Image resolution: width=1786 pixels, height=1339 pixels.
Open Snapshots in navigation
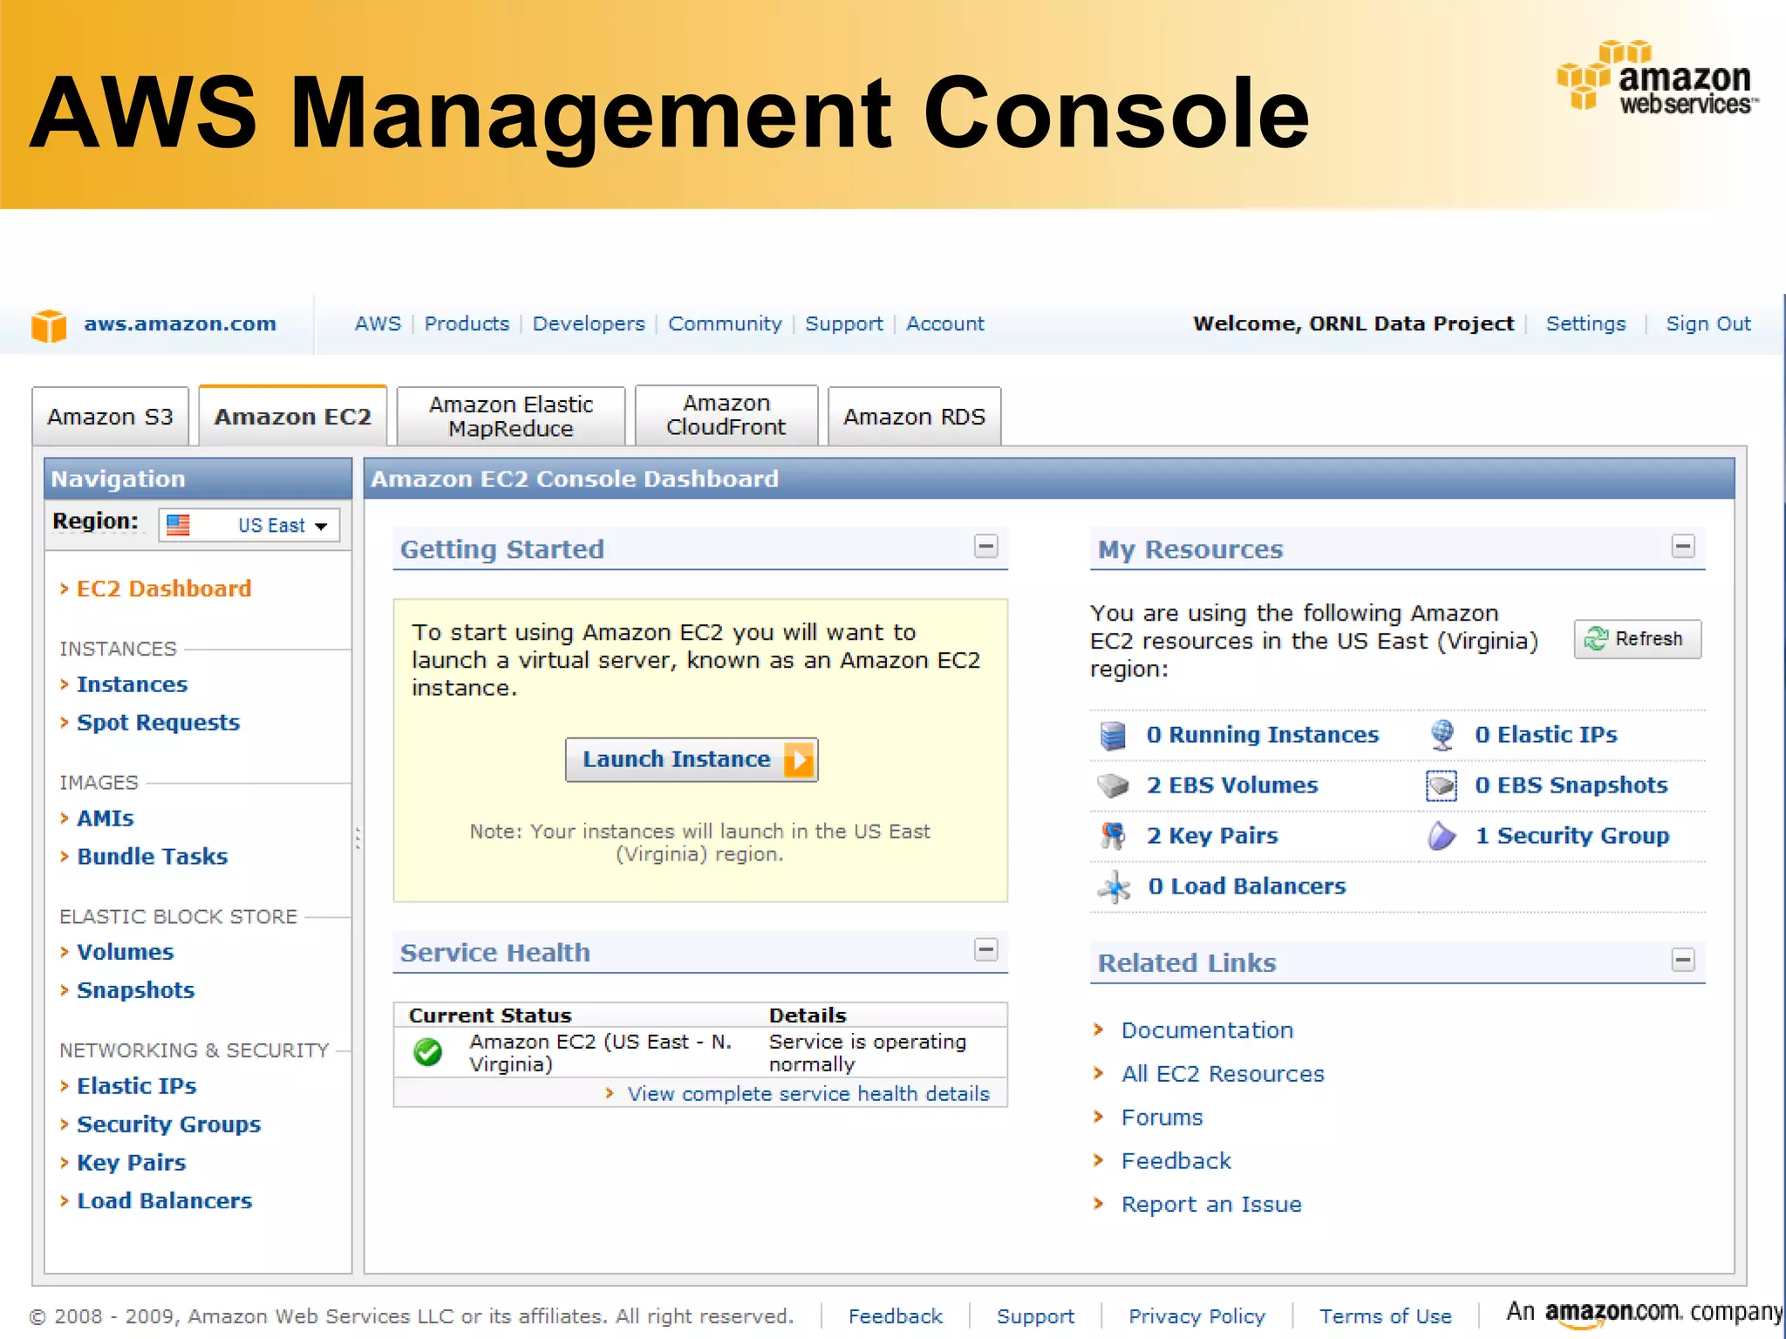136,990
